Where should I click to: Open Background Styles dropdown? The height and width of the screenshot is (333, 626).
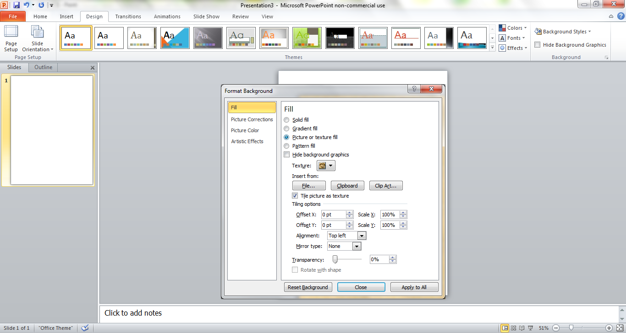(x=563, y=32)
